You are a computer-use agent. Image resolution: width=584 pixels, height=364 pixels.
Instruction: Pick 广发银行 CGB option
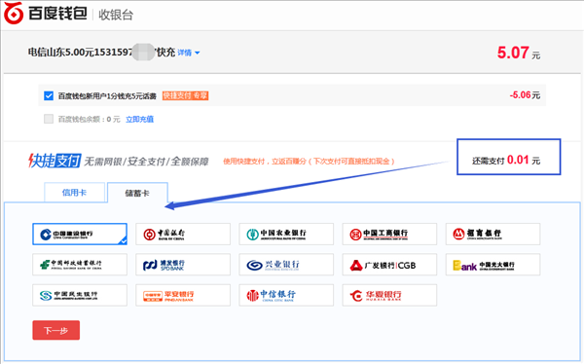click(389, 265)
